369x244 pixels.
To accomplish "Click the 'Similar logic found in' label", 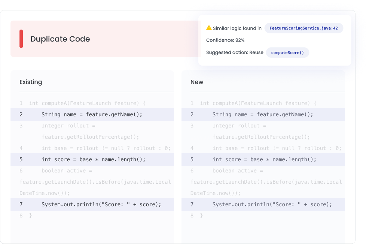I will [237, 28].
